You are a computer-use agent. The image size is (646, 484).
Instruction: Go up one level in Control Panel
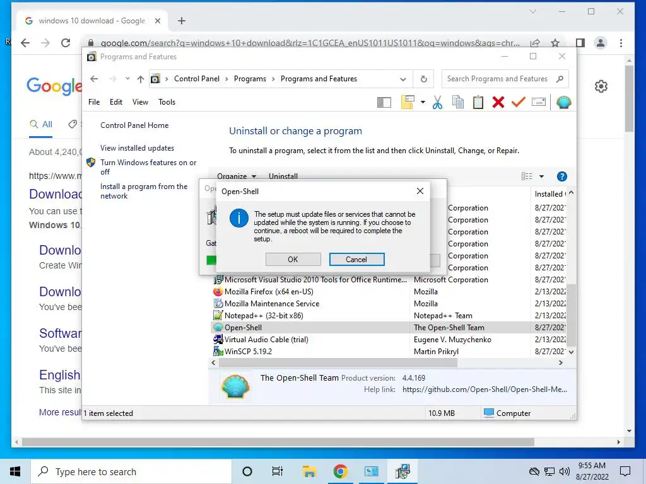141,79
